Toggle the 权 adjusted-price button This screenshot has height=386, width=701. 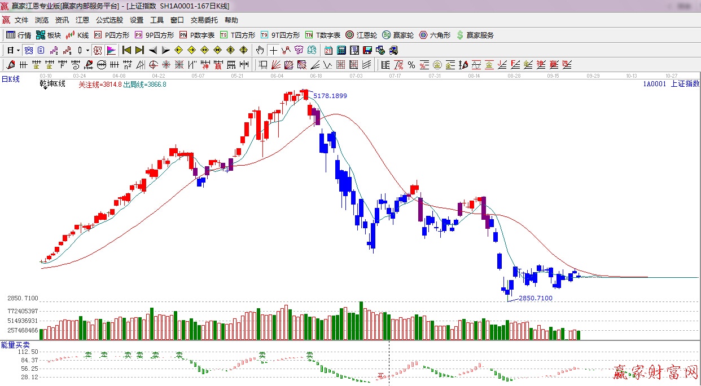[x=98, y=50]
